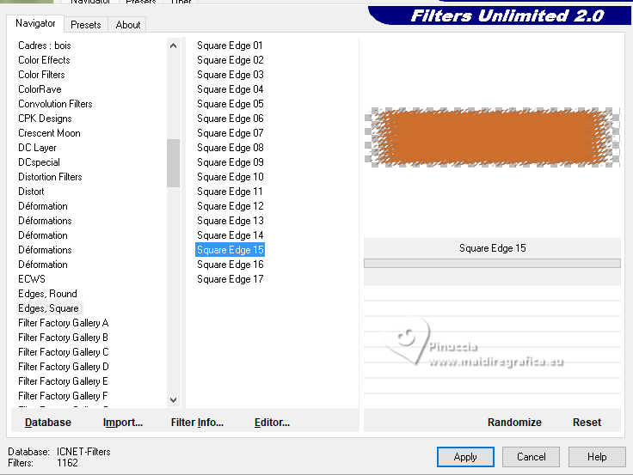Select Filter Factory Gallery E
The image size is (633, 475).
(63, 381)
